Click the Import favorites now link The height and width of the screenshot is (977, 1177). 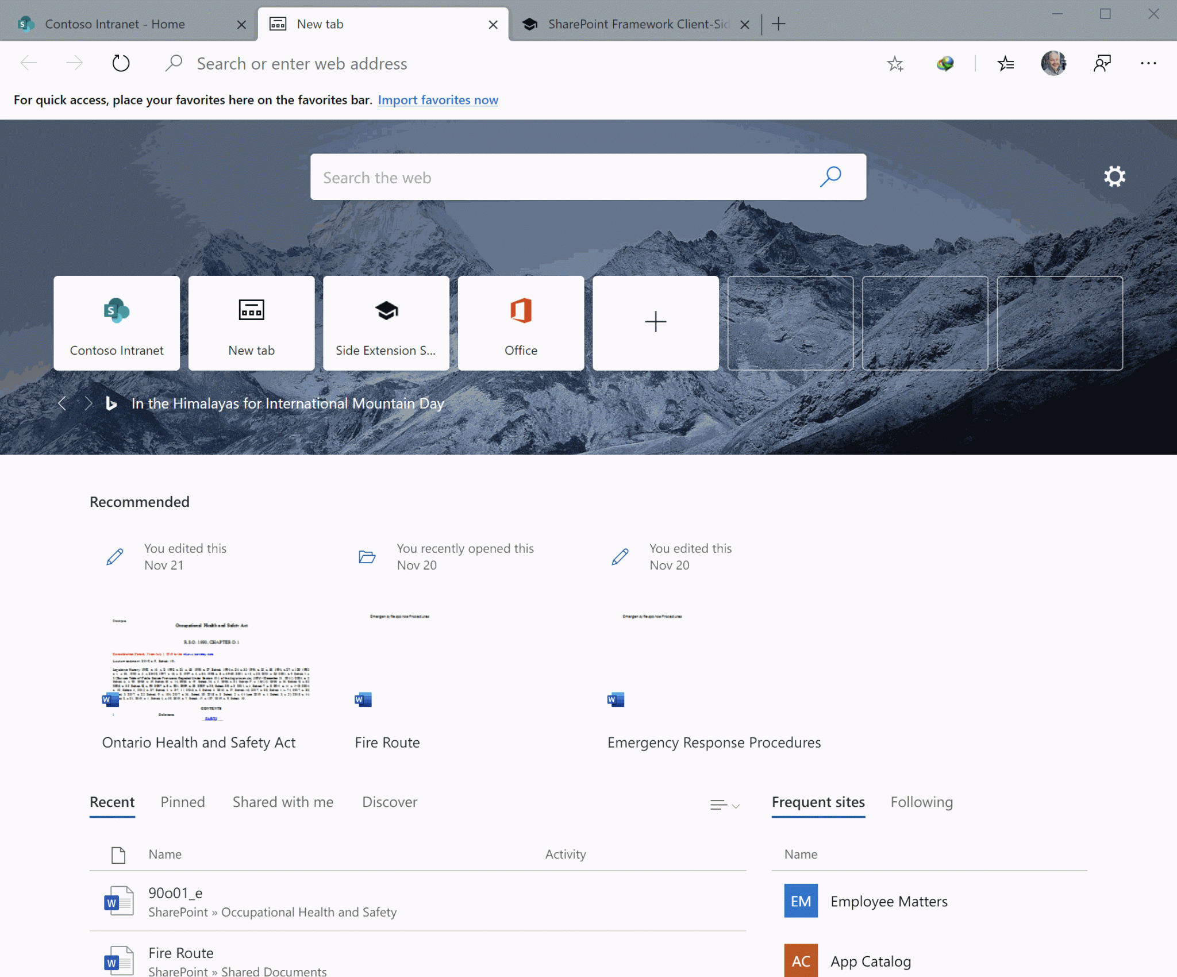pos(437,99)
